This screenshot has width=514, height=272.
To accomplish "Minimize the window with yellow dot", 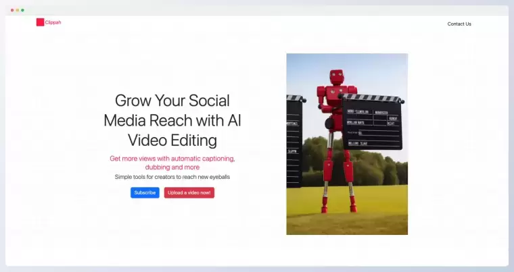I will [18, 10].
